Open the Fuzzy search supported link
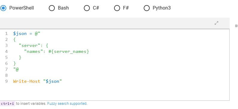 pyautogui.click(x=67, y=104)
